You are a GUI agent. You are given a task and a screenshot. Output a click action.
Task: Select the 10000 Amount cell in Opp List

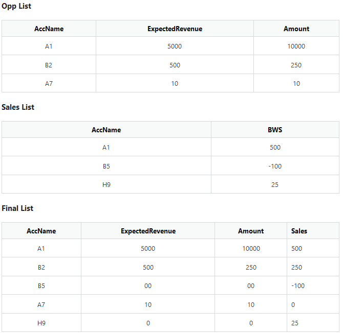[x=296, y=46]
